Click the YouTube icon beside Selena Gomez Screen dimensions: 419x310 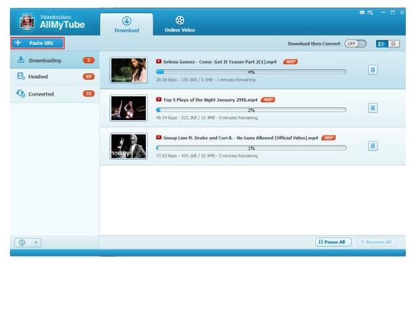[x=159, y=61]
